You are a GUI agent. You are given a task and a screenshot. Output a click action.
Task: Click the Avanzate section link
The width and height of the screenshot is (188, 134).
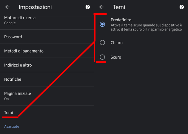pyautogui.click(x=12, y=127)
